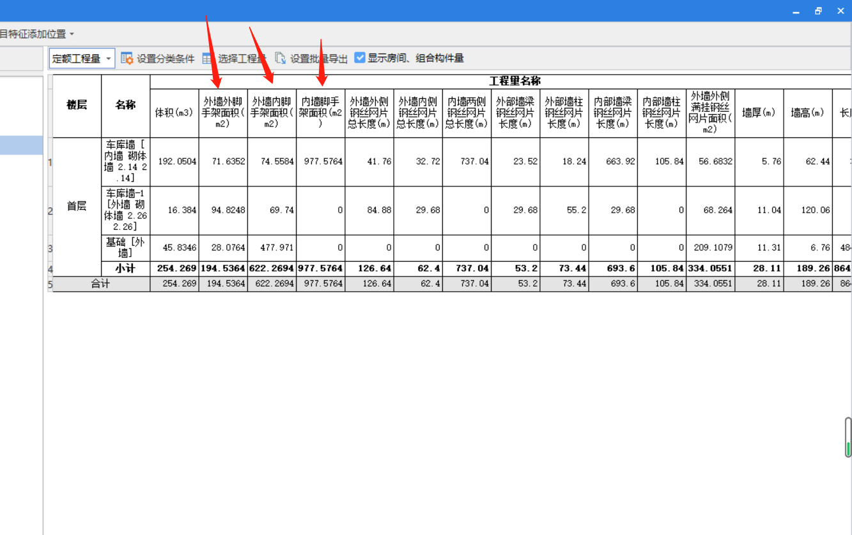The height and width of the screenshot is (535, 852).
Task: Click the 楼层 column header
Action: [x=77, y=105]
